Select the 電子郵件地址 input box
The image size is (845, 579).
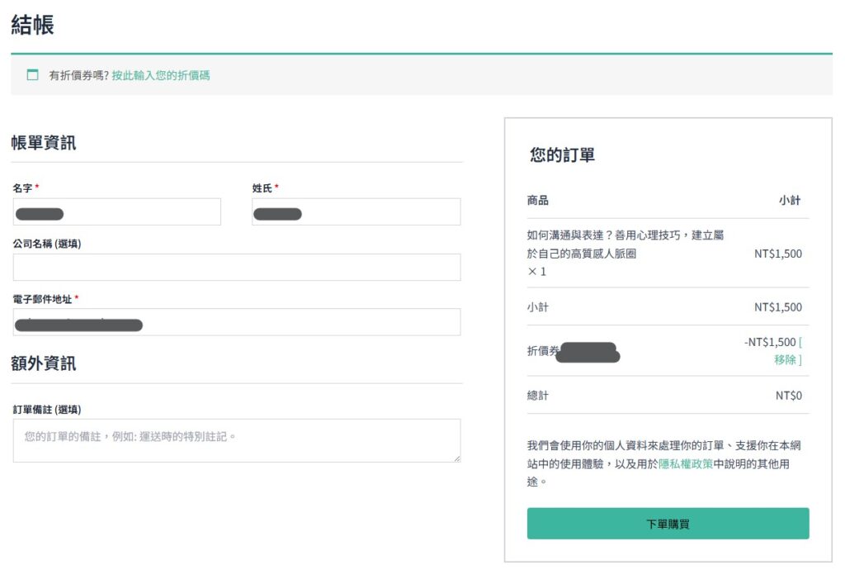click(236, 322)
